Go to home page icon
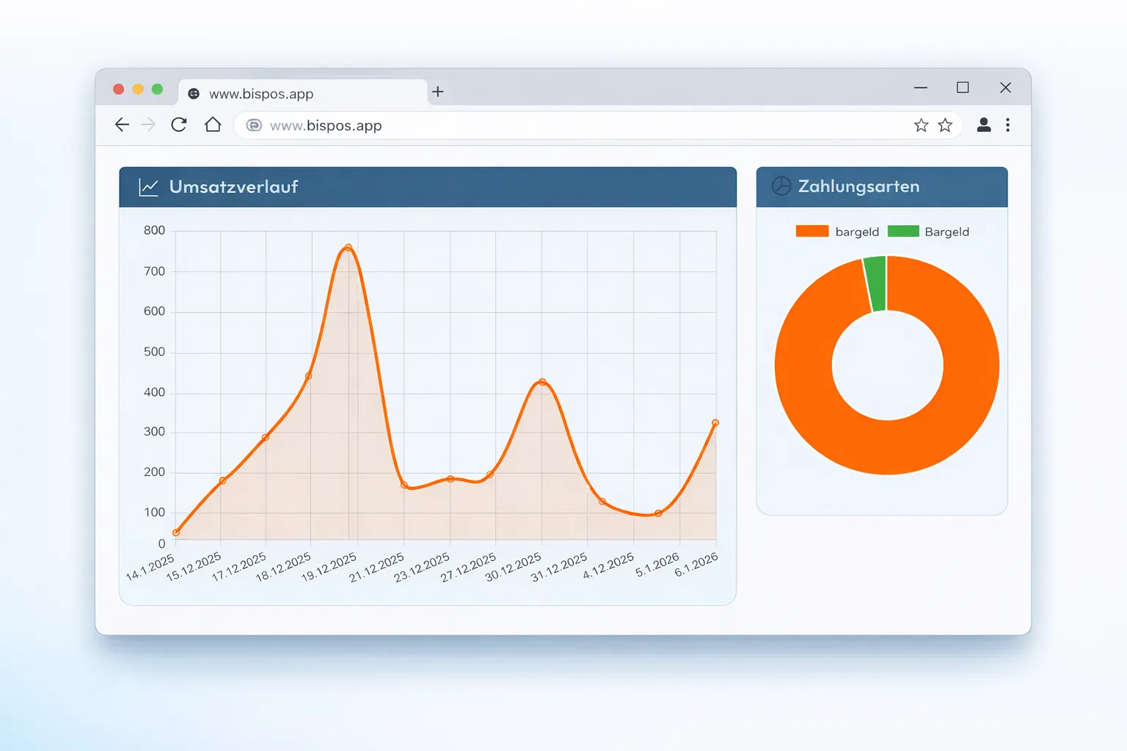Image resolution: width=1127 pixels, height=751 pixels. (x=213, y=125)
